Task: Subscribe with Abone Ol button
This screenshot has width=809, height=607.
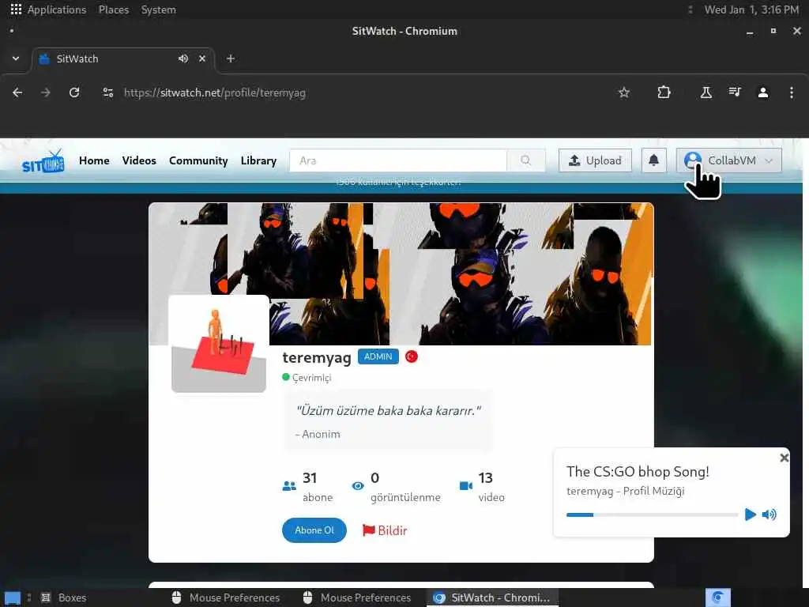Action: [314, 530]
